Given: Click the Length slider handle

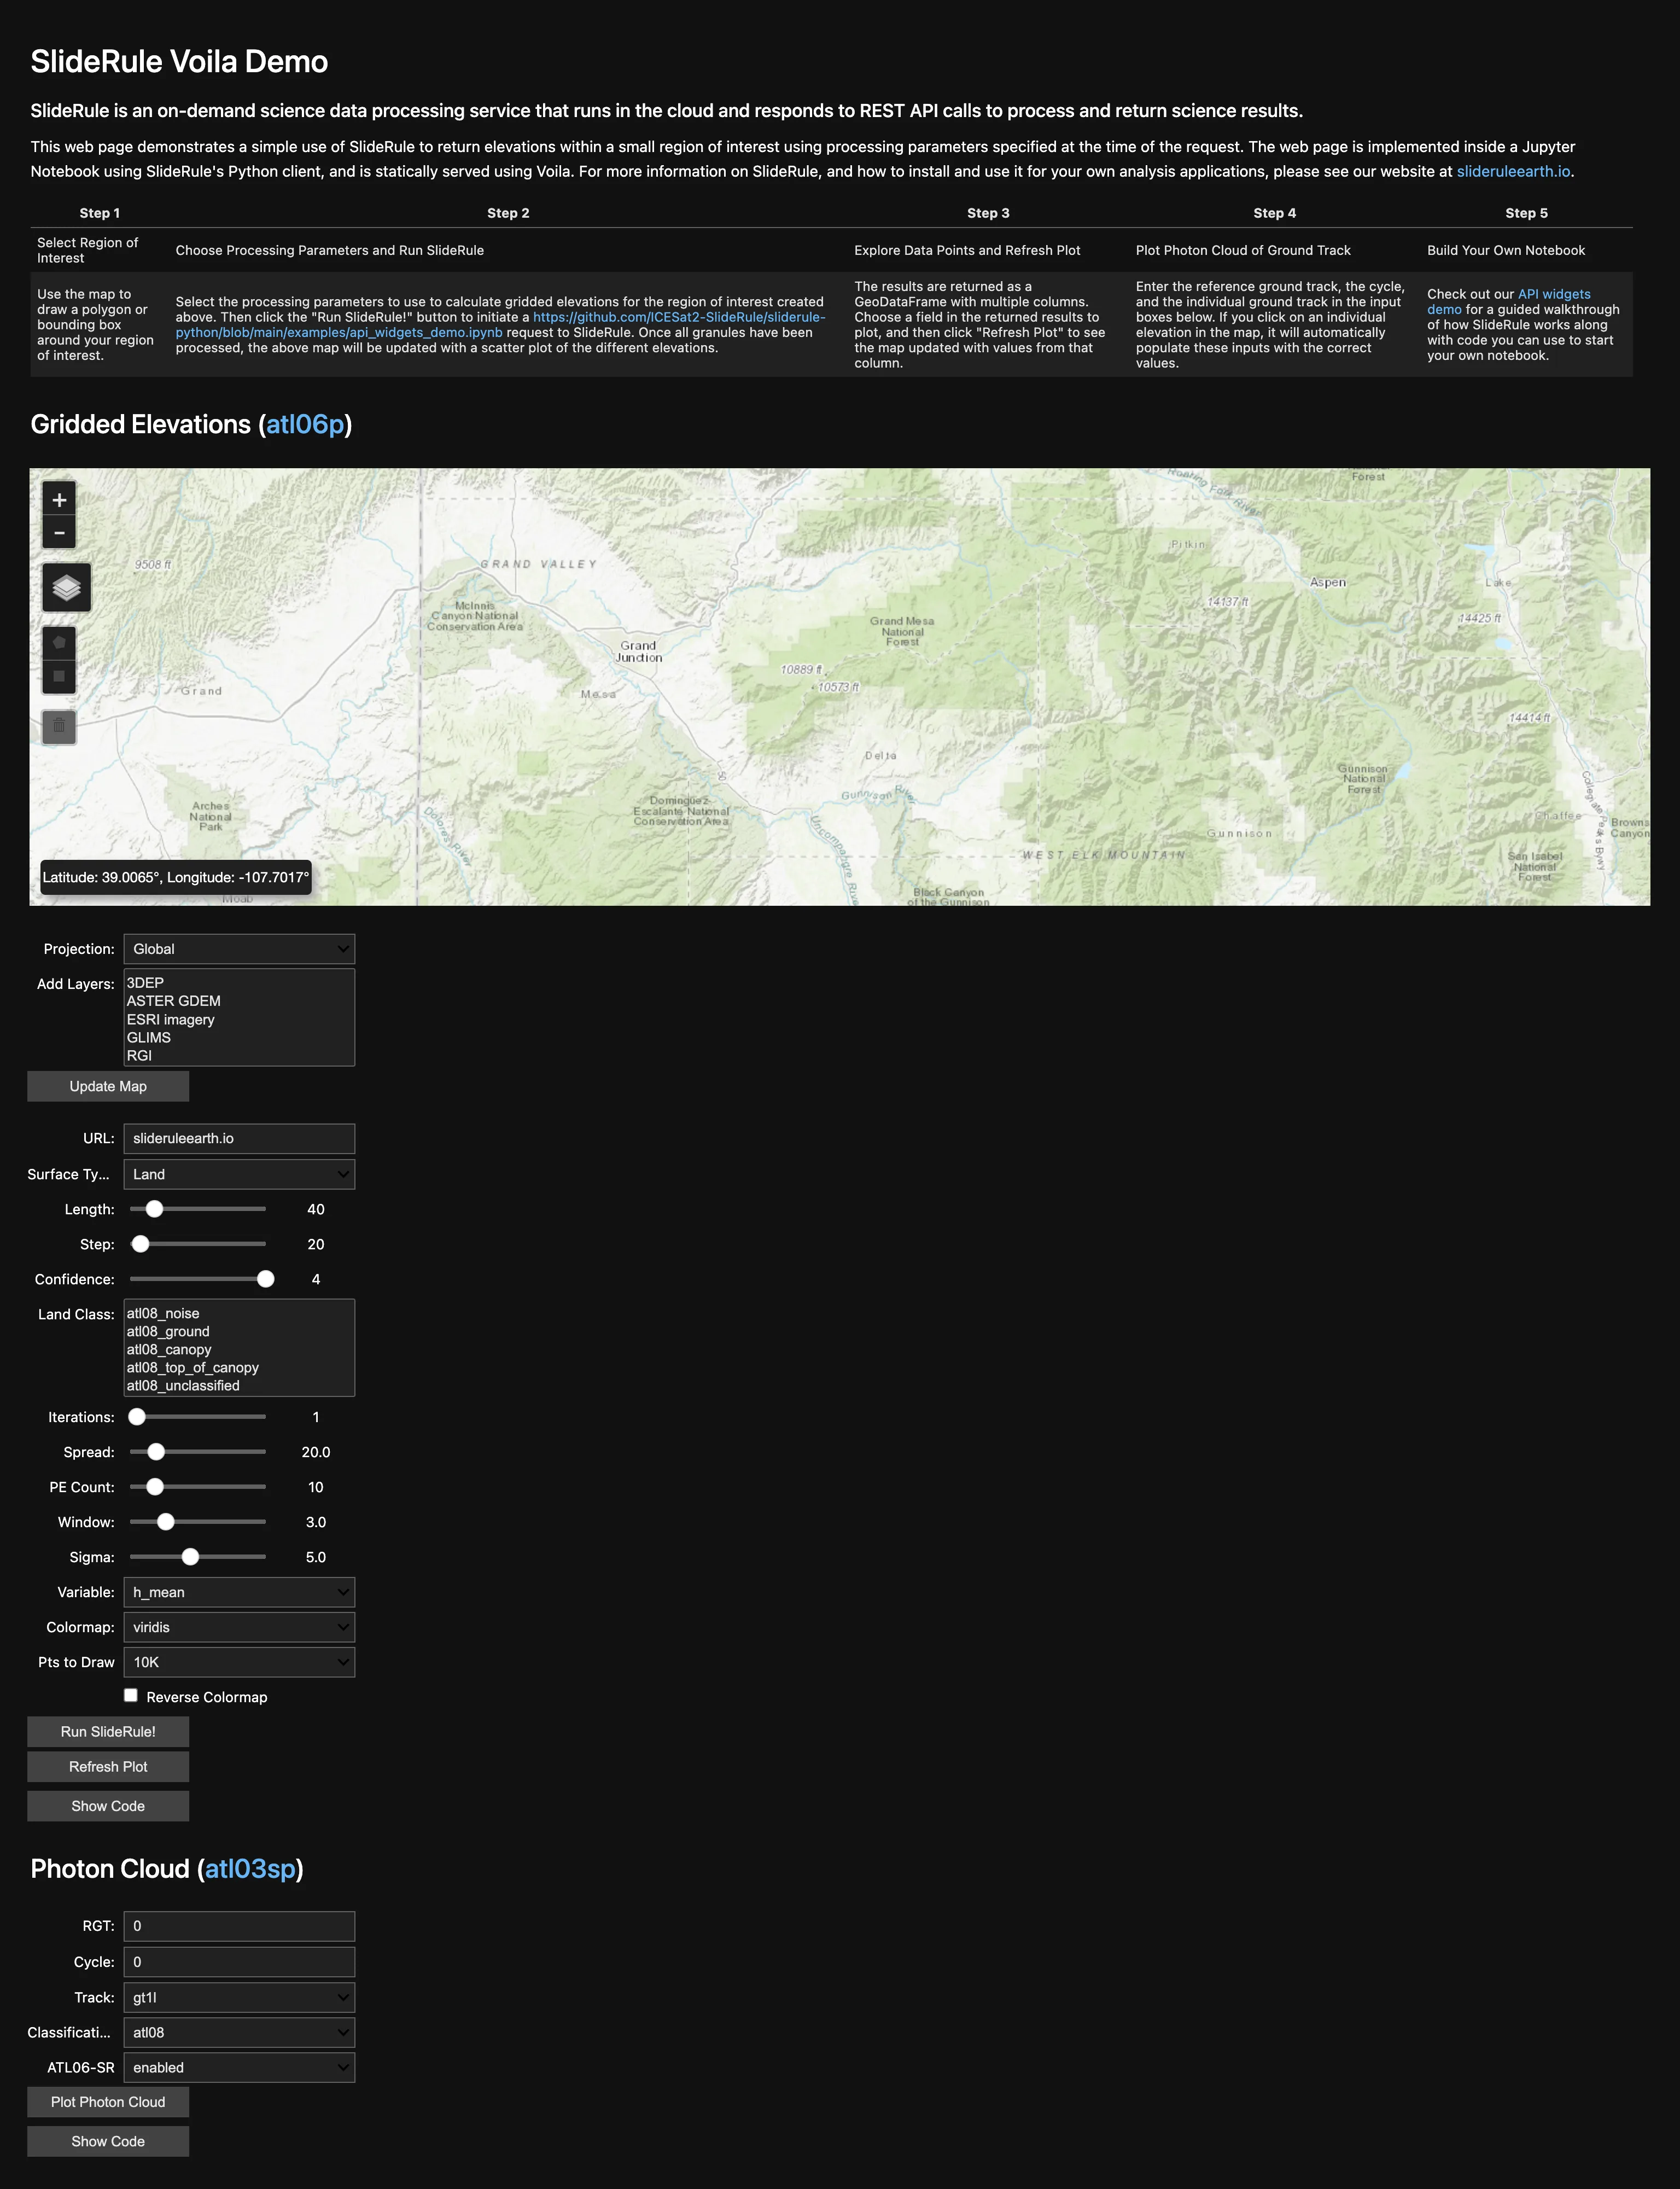Looking at the screenshot, I should click(154, 1209).
